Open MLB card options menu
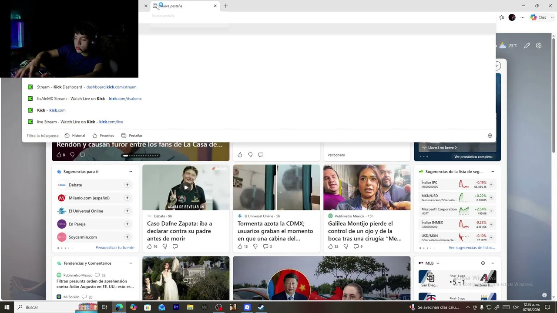Viewport: 557px width, 313px height. (492, 263)
